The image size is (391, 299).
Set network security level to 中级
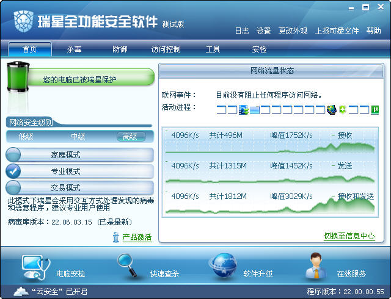(78, 137)
